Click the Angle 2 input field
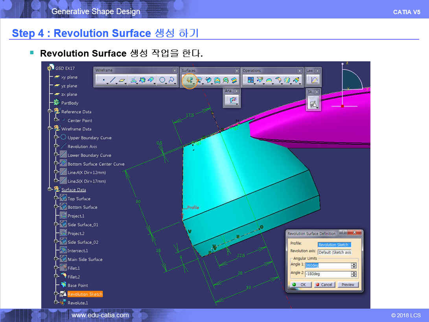 point(328,274)
